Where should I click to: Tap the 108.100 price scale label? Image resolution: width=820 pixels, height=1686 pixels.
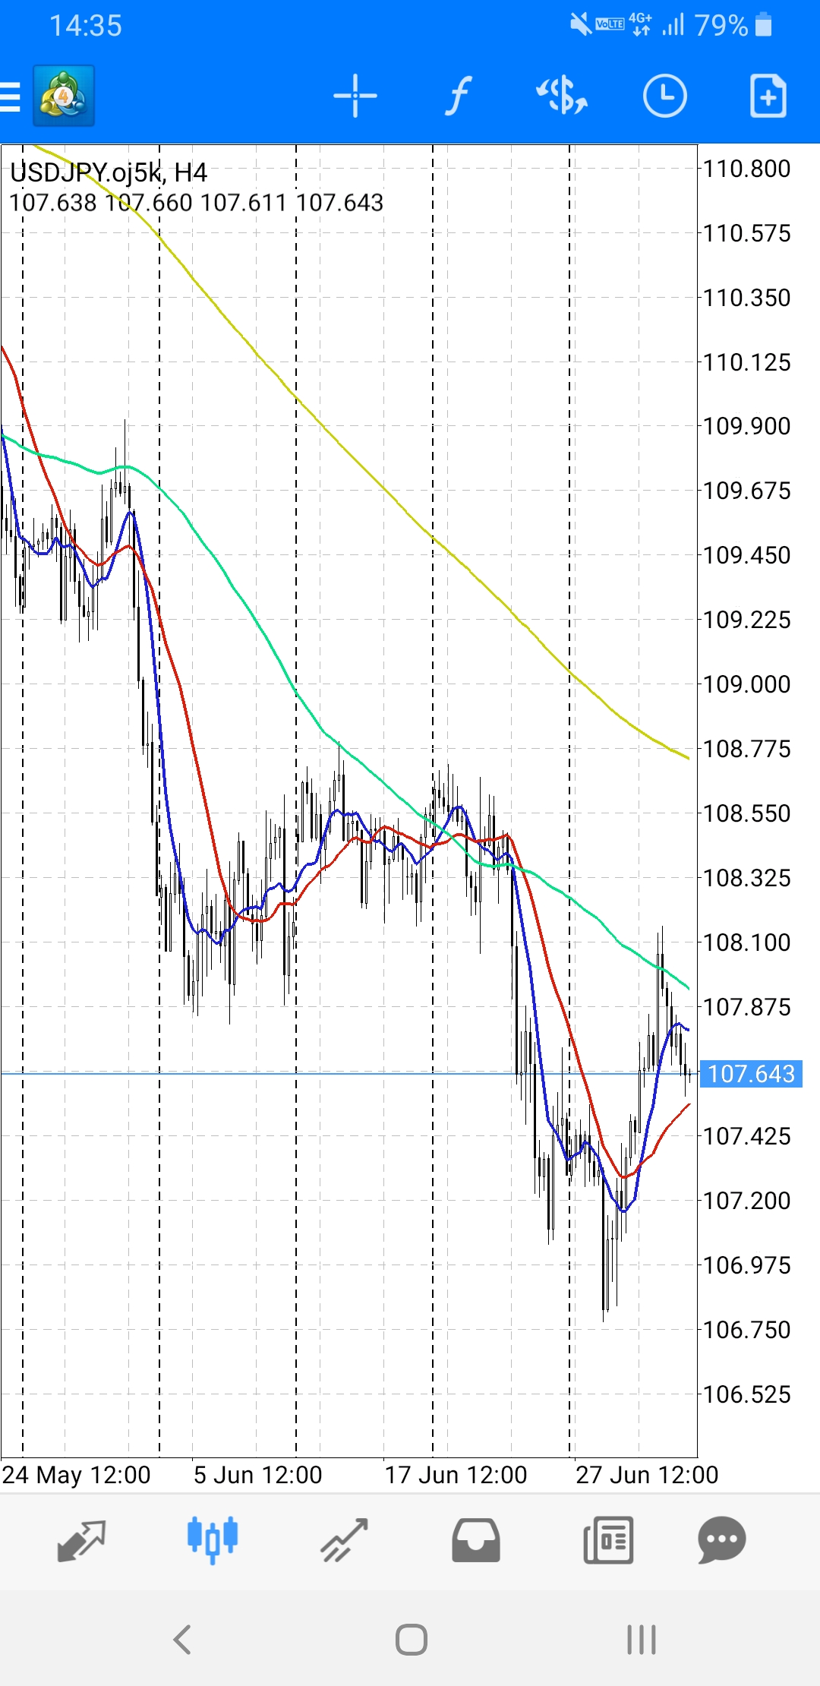click(x=747, y=942)
